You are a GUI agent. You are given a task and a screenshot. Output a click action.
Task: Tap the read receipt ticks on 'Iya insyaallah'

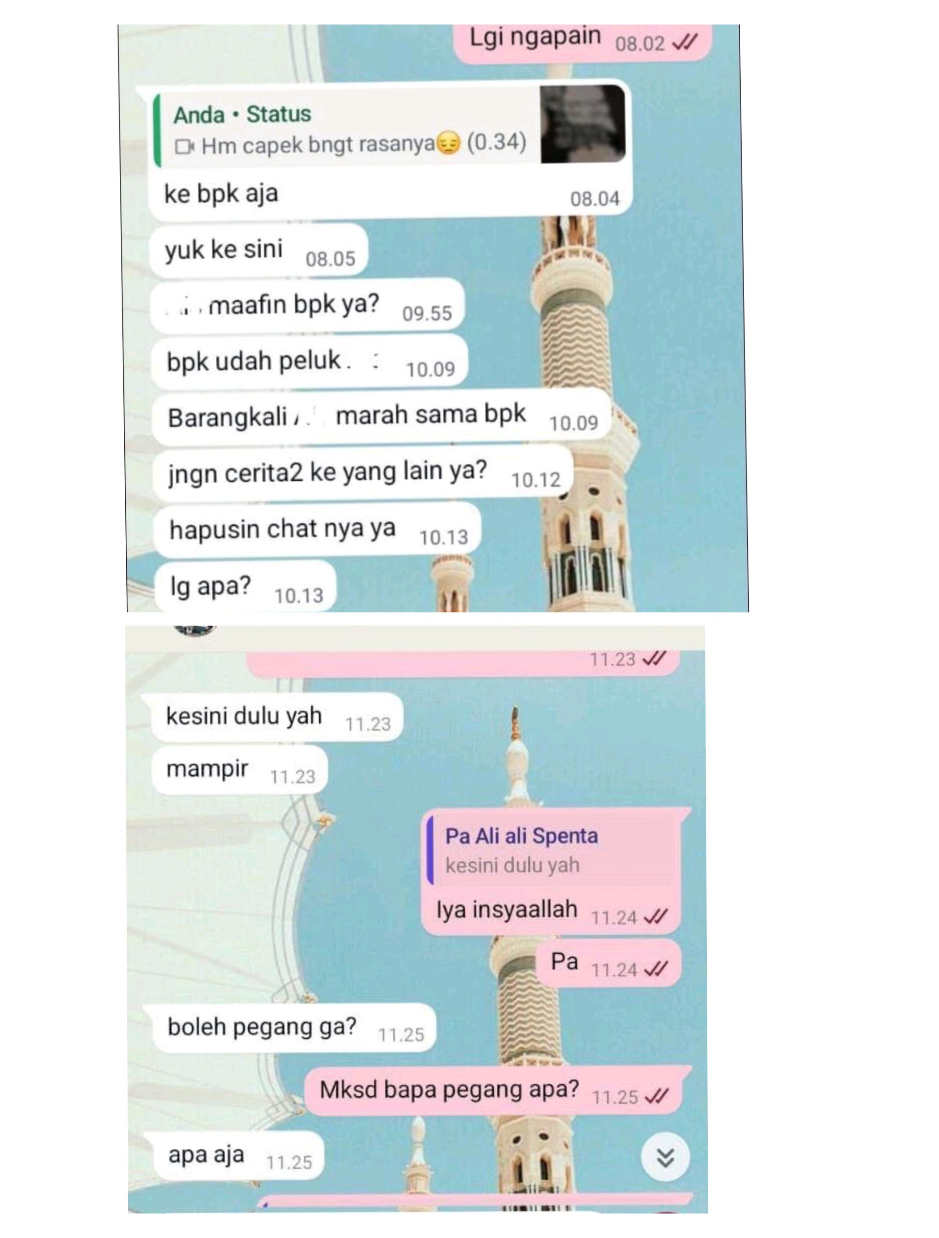[x=655, y=917]
